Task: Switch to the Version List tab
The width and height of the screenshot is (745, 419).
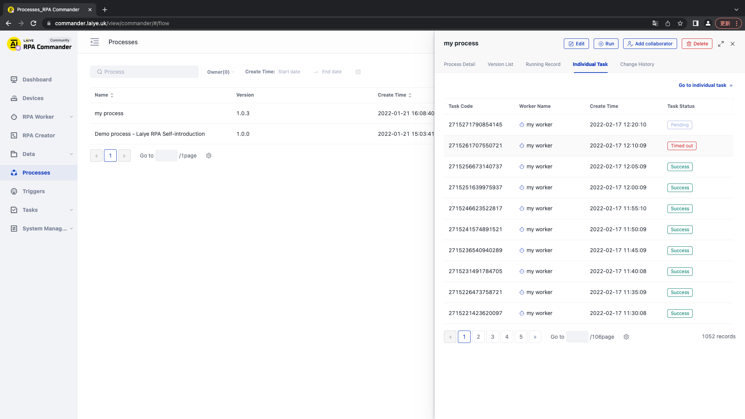Action: [x=501, y=64]
